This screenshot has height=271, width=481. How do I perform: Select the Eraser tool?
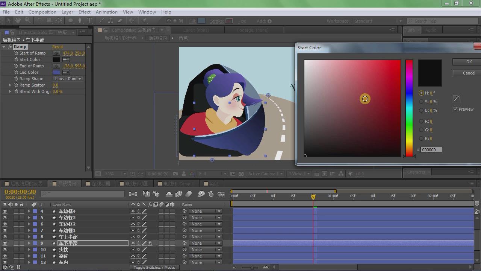coord(120,21)
